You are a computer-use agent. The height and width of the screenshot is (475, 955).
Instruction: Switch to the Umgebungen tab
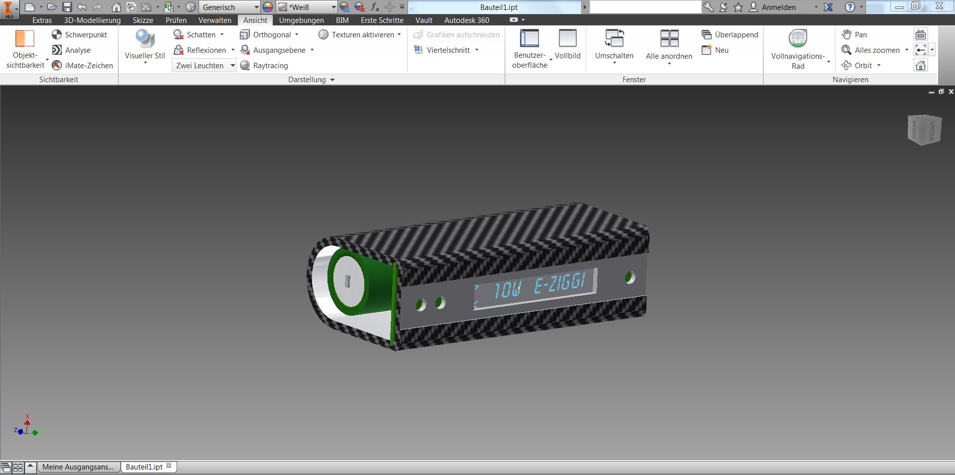pyautogui.click(x=301, y=20)
